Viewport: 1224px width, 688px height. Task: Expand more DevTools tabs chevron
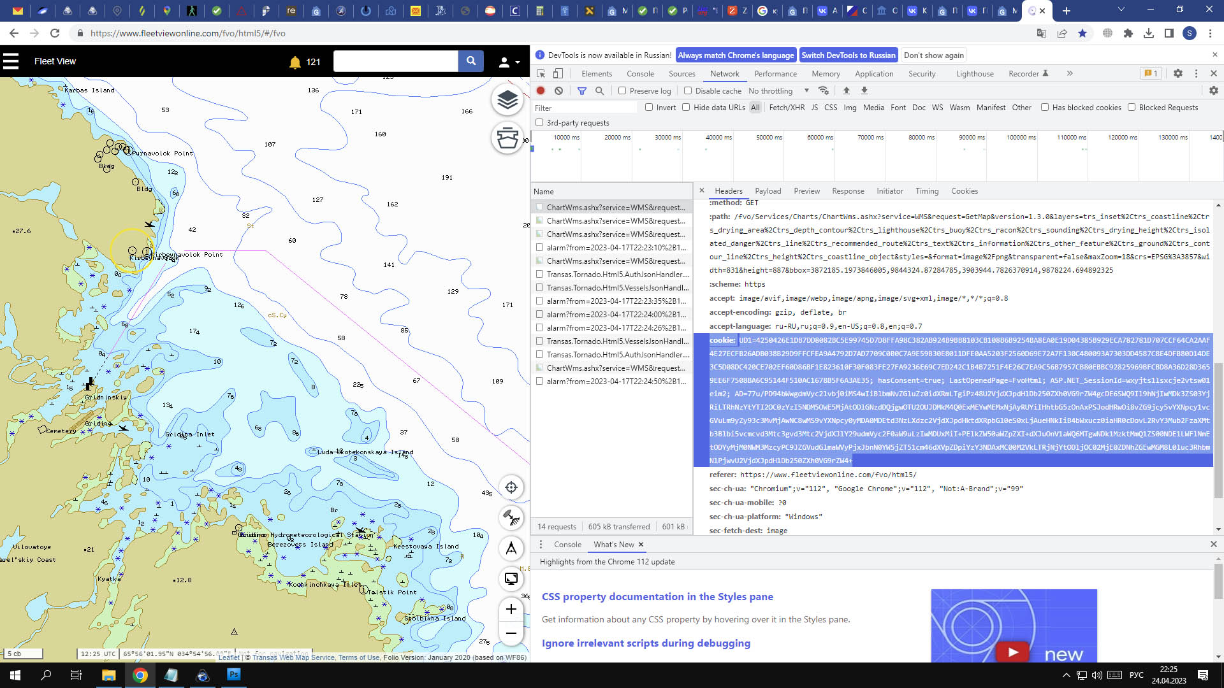click(x=1070, y=73)
